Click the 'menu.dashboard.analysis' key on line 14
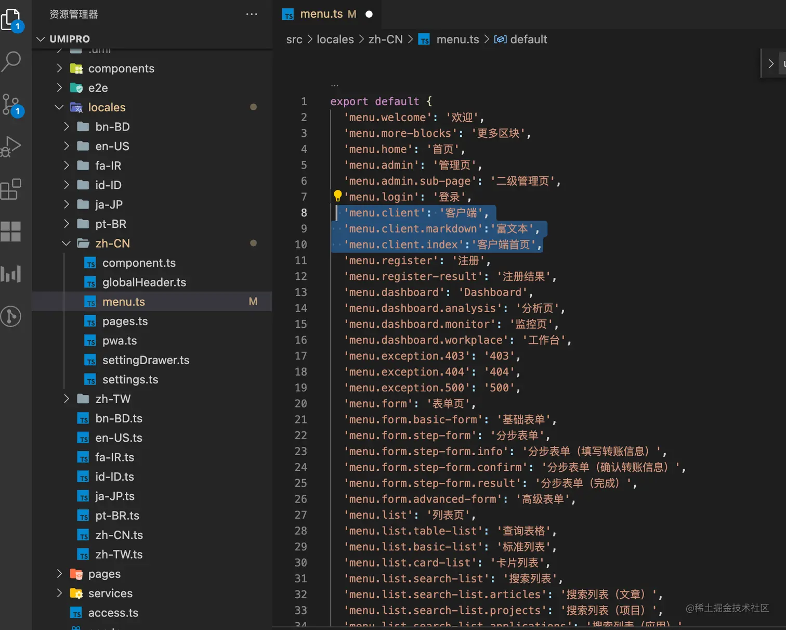This screenshot has width=786, height=630. (423, 308)
